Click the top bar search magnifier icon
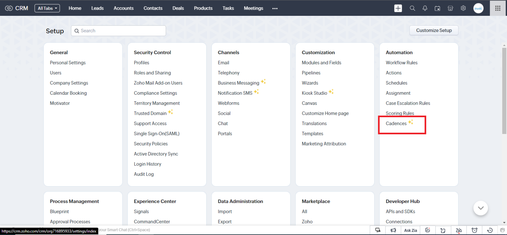The width and height of the screenshot is (507, 235). (412, 8)
